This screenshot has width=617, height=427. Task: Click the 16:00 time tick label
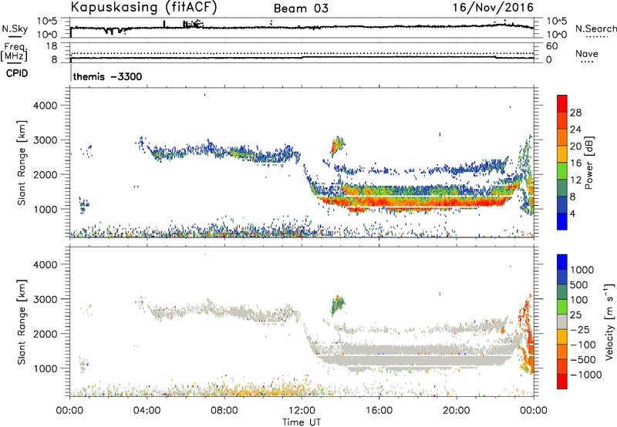coord(379,411)
